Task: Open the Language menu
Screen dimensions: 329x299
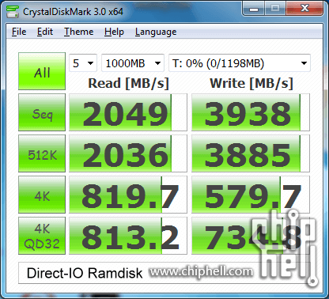Action: 156,32
